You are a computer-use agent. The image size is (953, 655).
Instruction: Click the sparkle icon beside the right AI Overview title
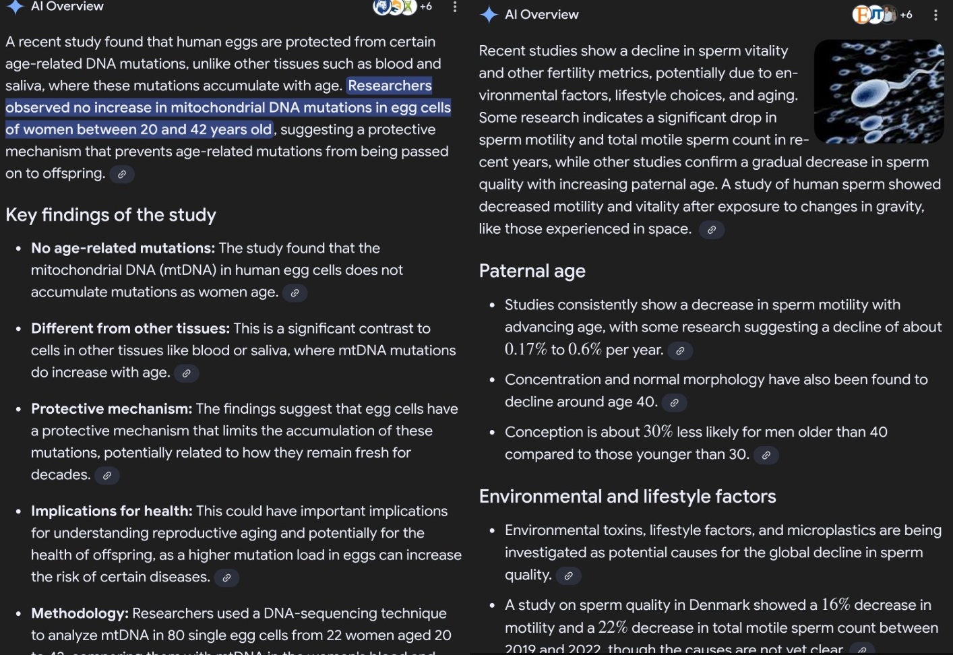click(x=489, y=15)
